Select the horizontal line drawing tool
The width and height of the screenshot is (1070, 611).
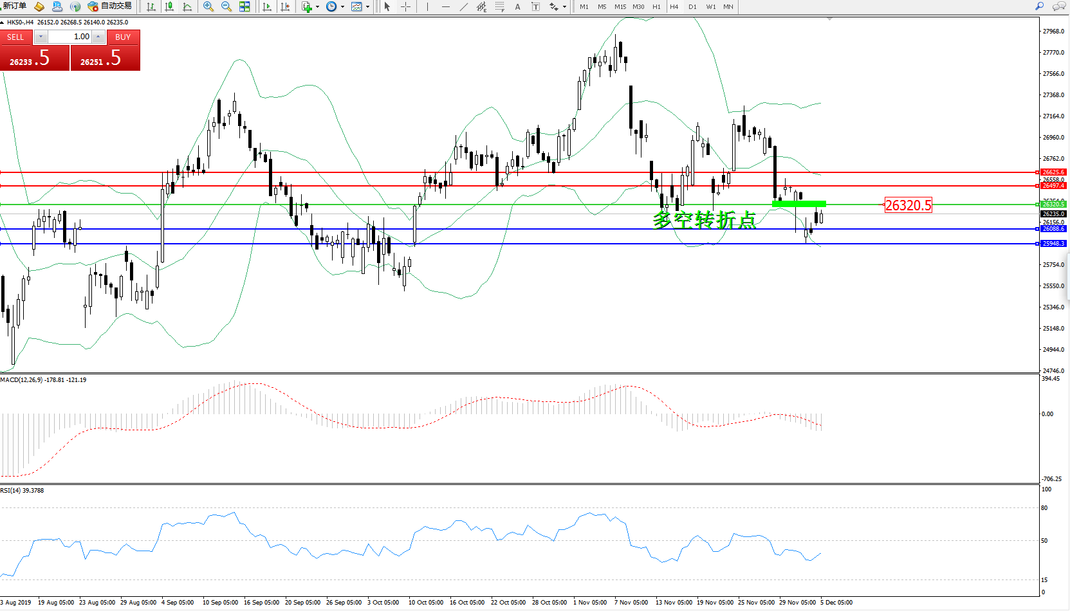click(445, 6)
